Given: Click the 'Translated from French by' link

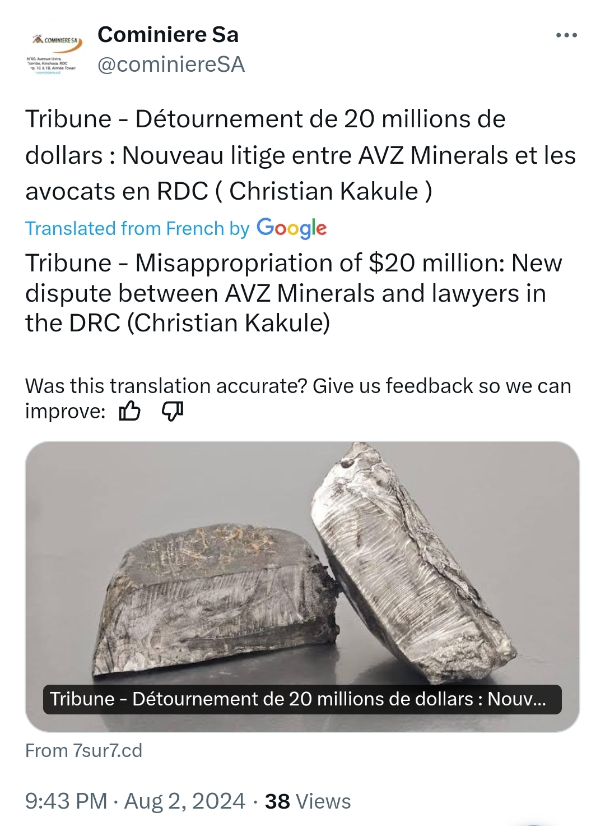Looking at the screenshot, I should point(137,229).
